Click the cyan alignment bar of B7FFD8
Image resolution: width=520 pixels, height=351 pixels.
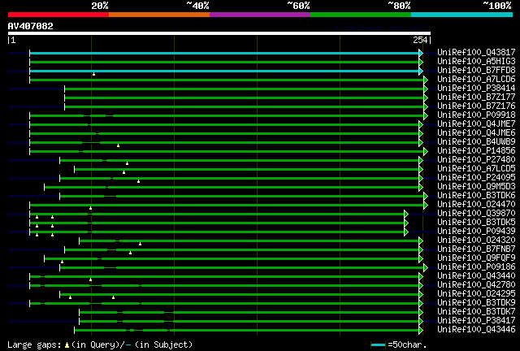[224, 71]
